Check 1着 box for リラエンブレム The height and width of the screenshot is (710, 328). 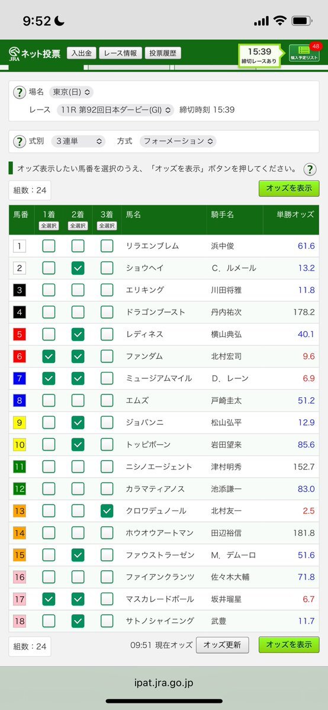49,246
